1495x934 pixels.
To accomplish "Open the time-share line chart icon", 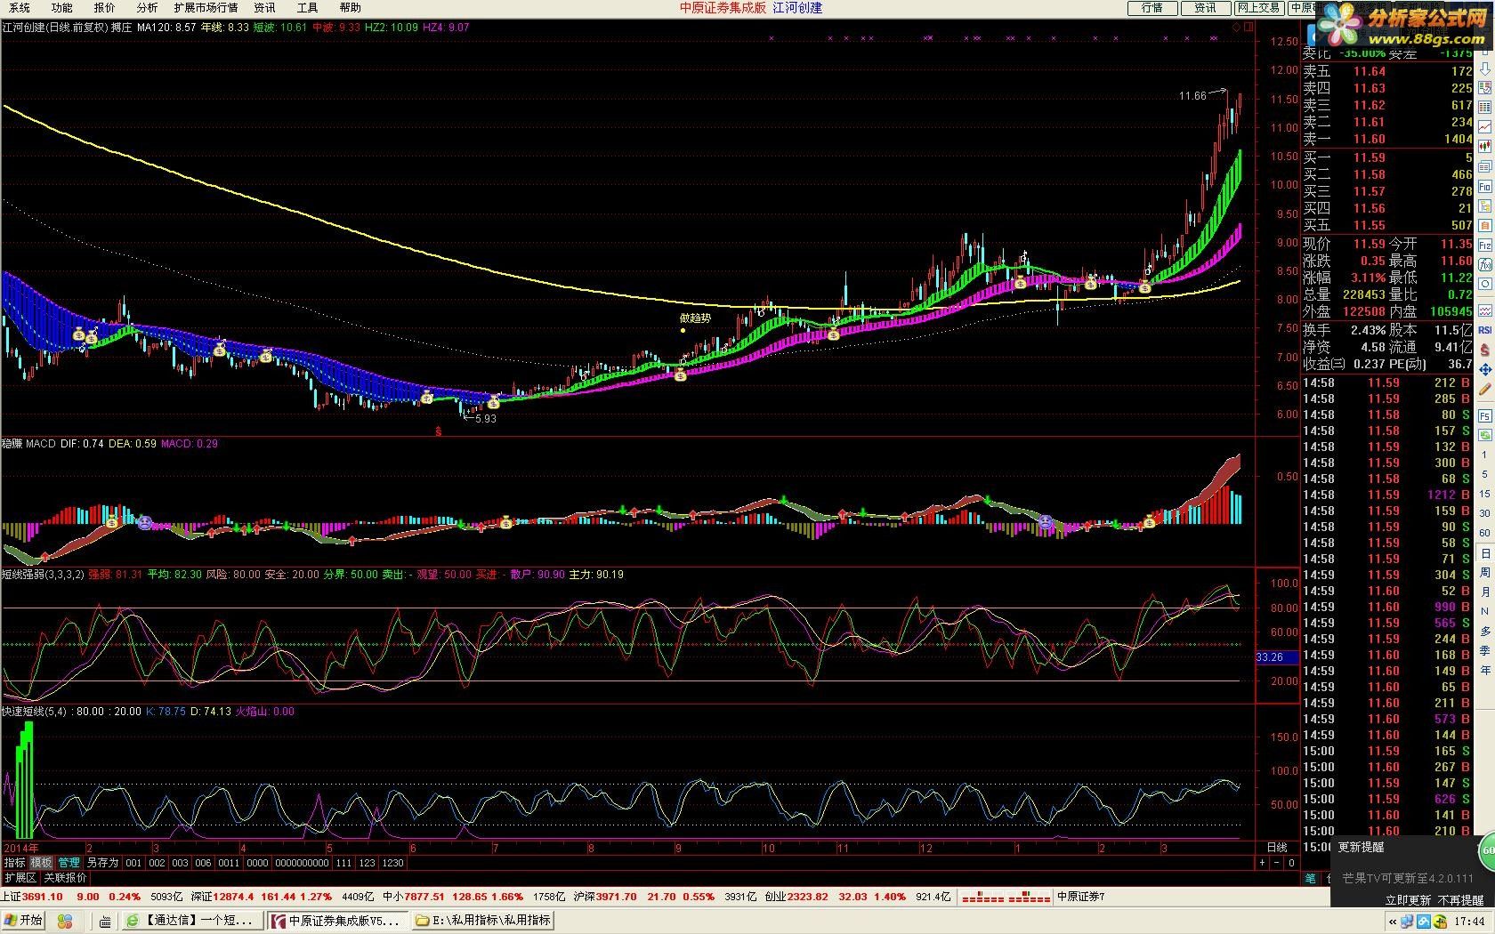I will pos(1484,126).
